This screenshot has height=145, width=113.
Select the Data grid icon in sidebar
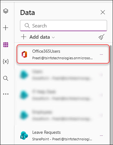tap(6, 45)
